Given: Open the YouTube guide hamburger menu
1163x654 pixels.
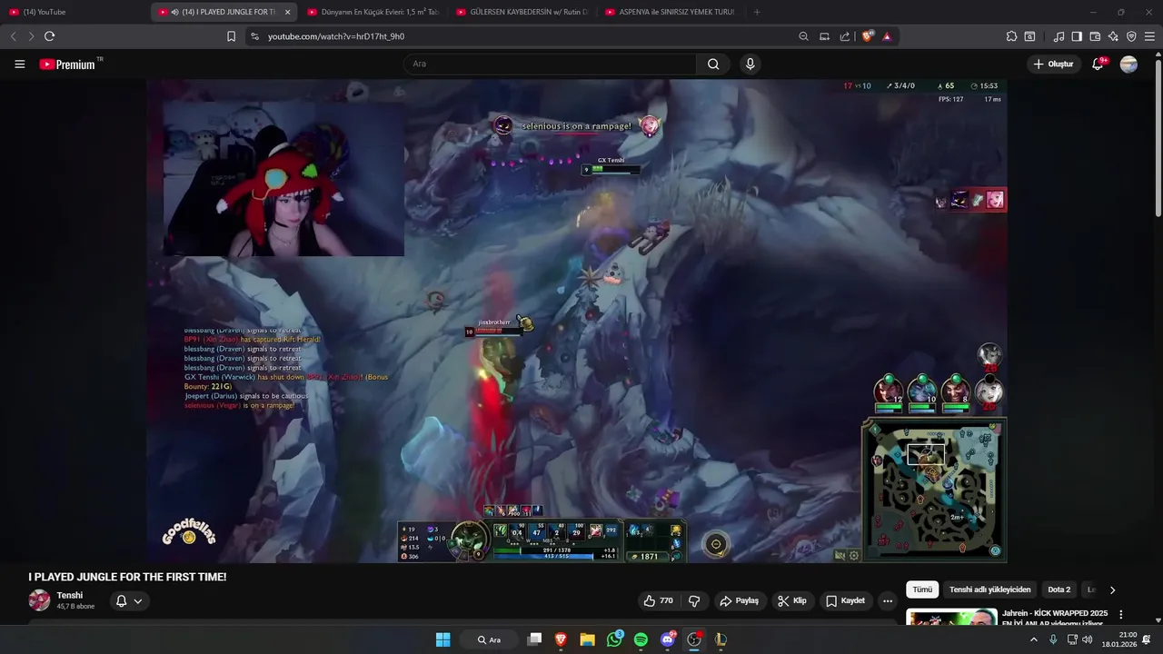Looking at the screenshot, I should click(x=19, y=64).
